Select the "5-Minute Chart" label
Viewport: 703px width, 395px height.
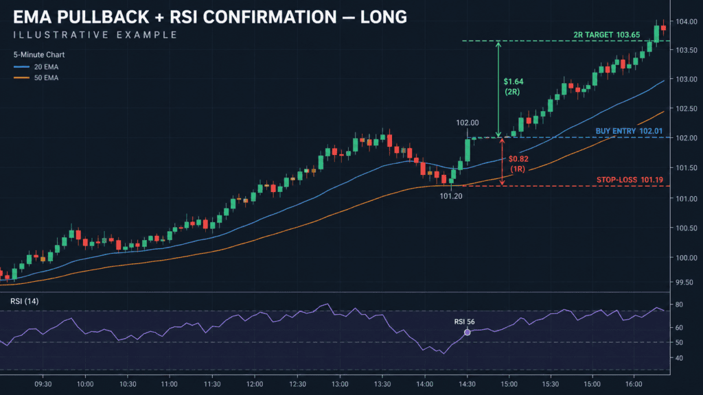point(39,55)
